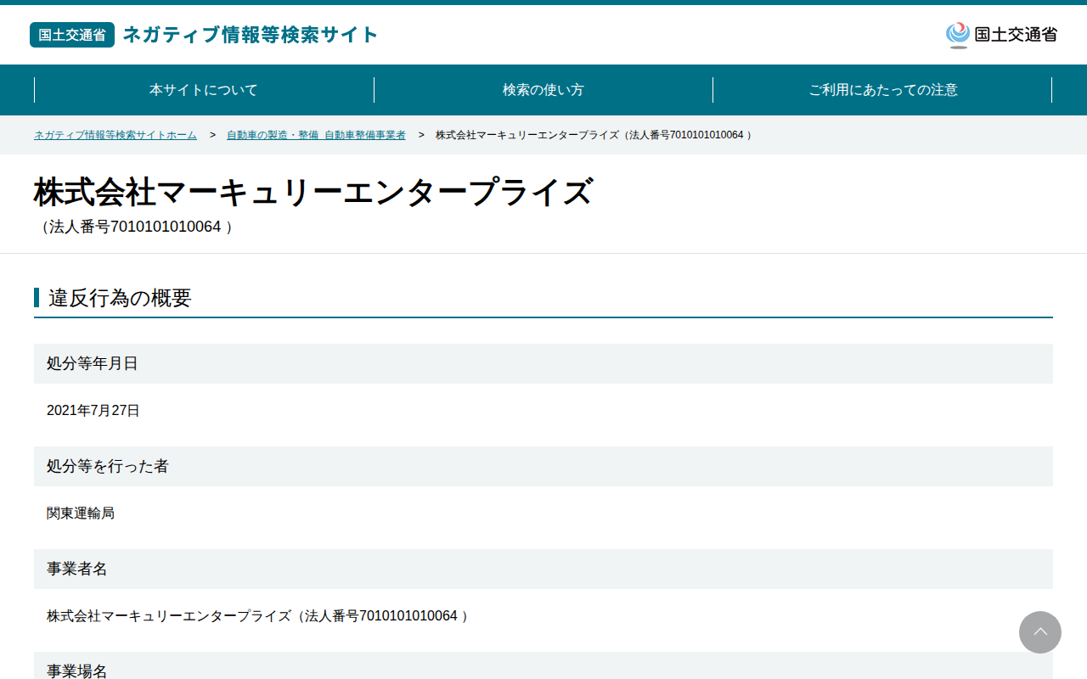The image size is (1087, 679).
Task: Click the 関東運輸局 value text
Action: pyautogui.click(x=81, y=513)
